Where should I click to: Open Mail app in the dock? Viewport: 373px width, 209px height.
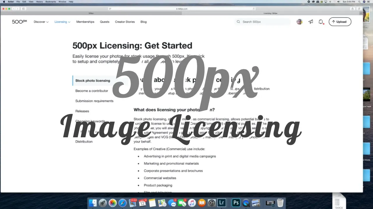coord(133,203)
